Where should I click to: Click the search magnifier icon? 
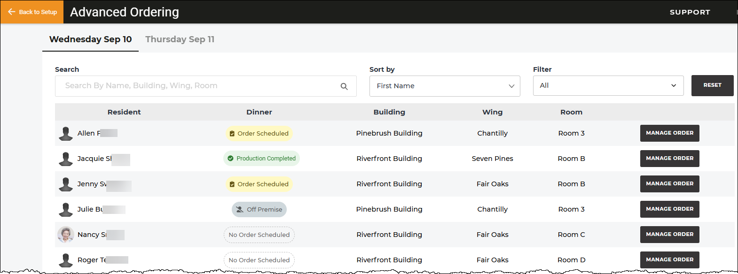[344, 86]
